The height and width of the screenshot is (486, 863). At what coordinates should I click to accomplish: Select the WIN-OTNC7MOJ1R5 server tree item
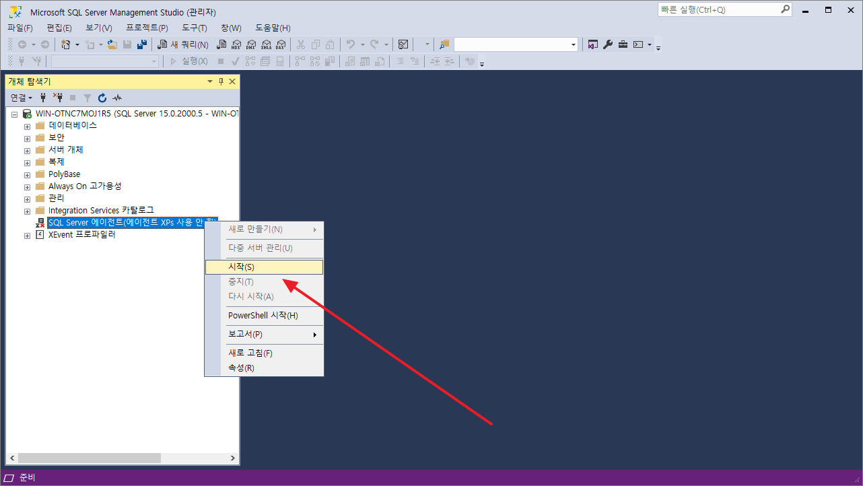pos(137,114)
